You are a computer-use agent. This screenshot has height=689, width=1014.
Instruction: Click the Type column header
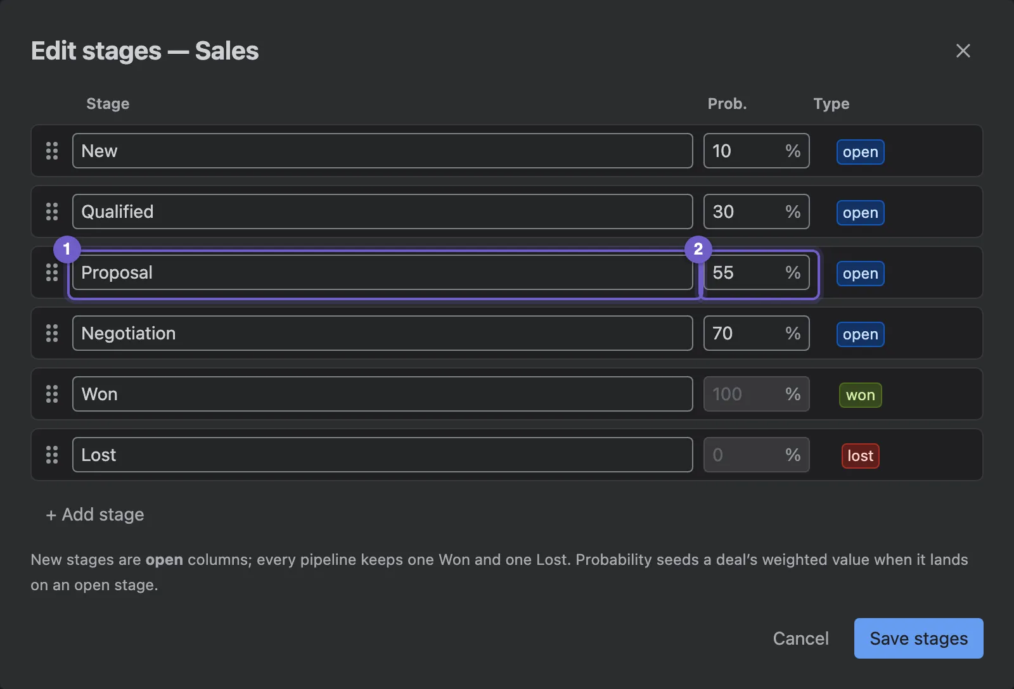(x=831, y=104)
